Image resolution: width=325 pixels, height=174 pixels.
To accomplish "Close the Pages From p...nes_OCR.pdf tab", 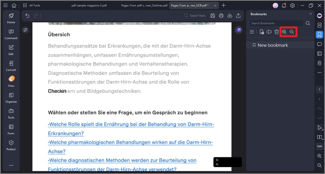I will pyautogui.click(x=215, y=6).
